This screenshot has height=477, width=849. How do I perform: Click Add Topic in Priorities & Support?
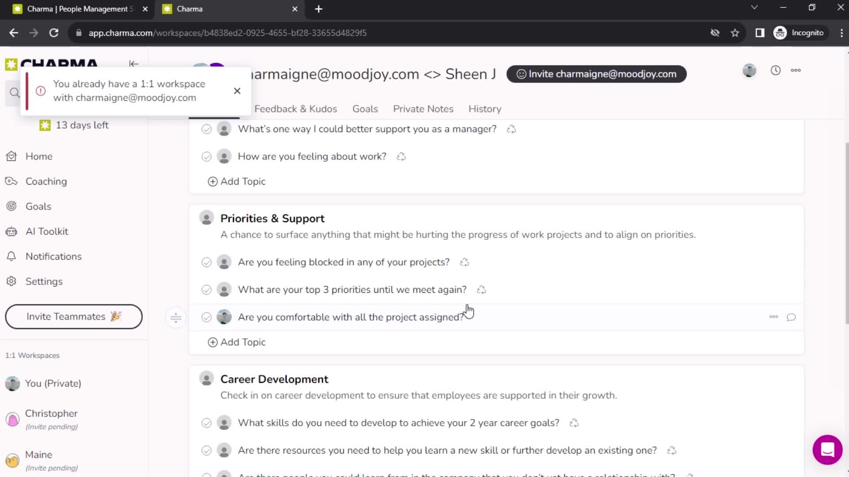(x=237, y=342)
